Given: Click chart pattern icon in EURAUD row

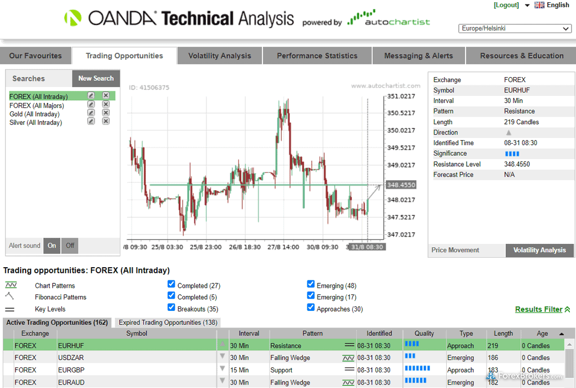Looking at the screenshot, I should (x=348, y=382).
